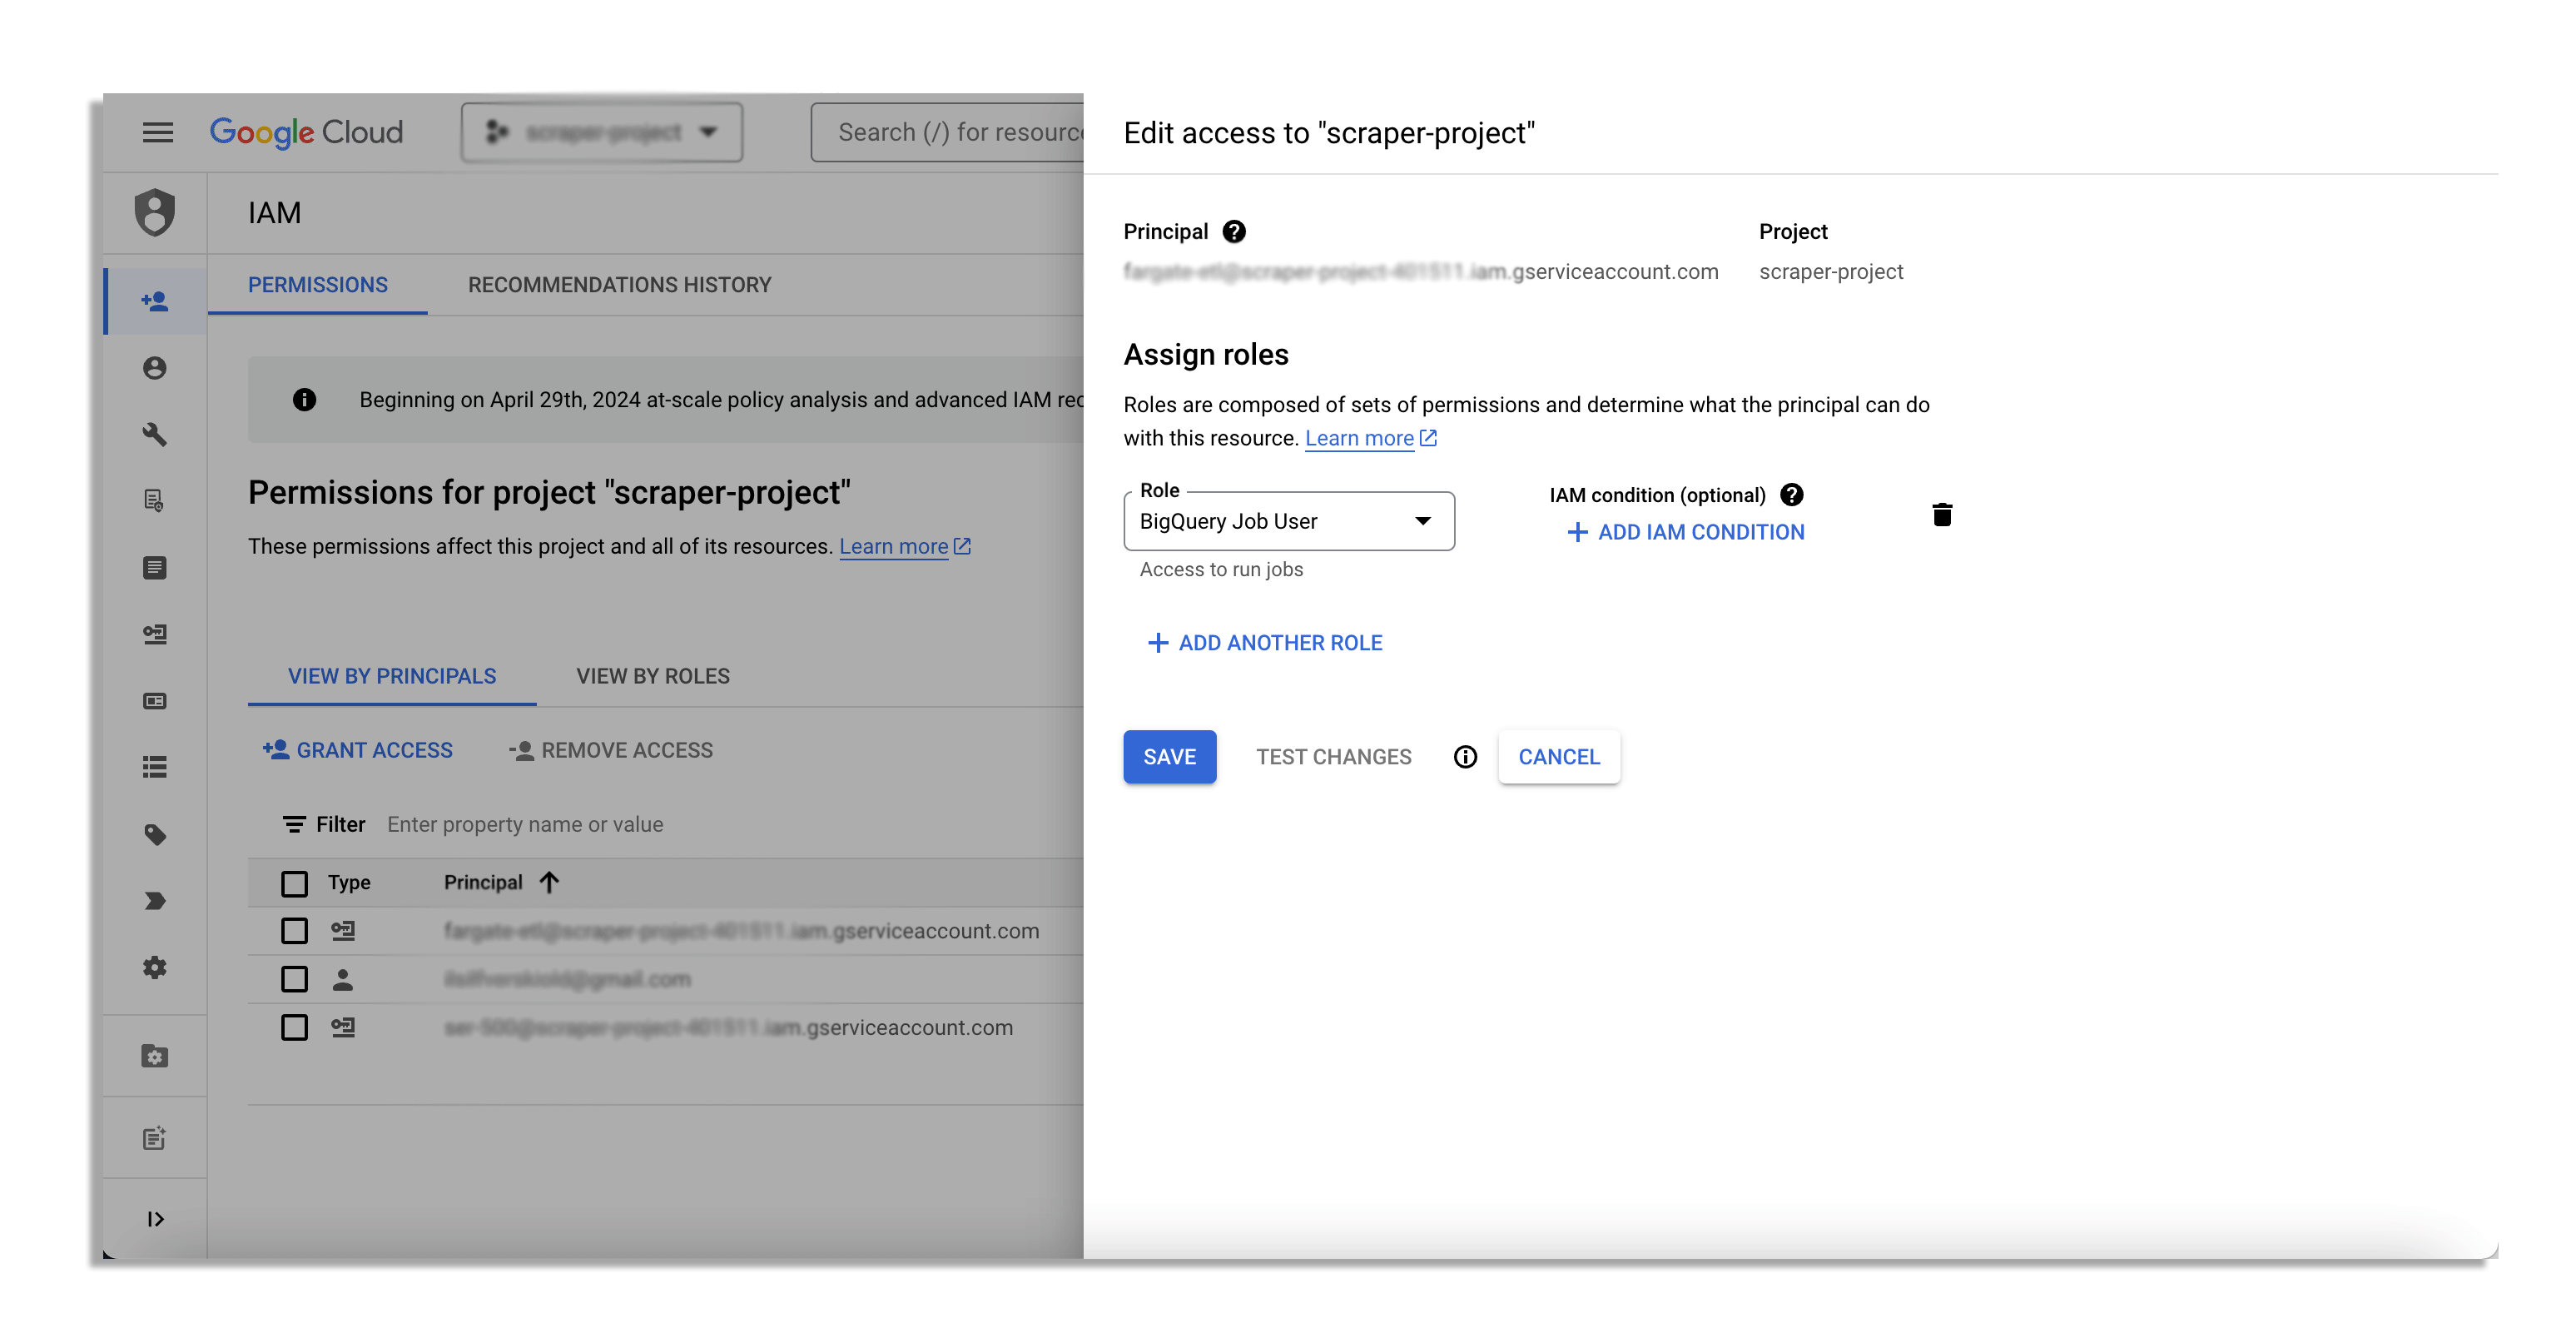Open the hamburger navigation menu

[x=157, y=132]
